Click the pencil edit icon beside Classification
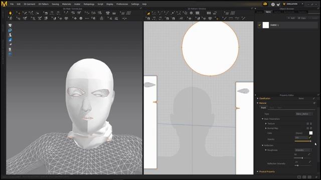The width and height of the screenshot is (321, 180). 314,98
